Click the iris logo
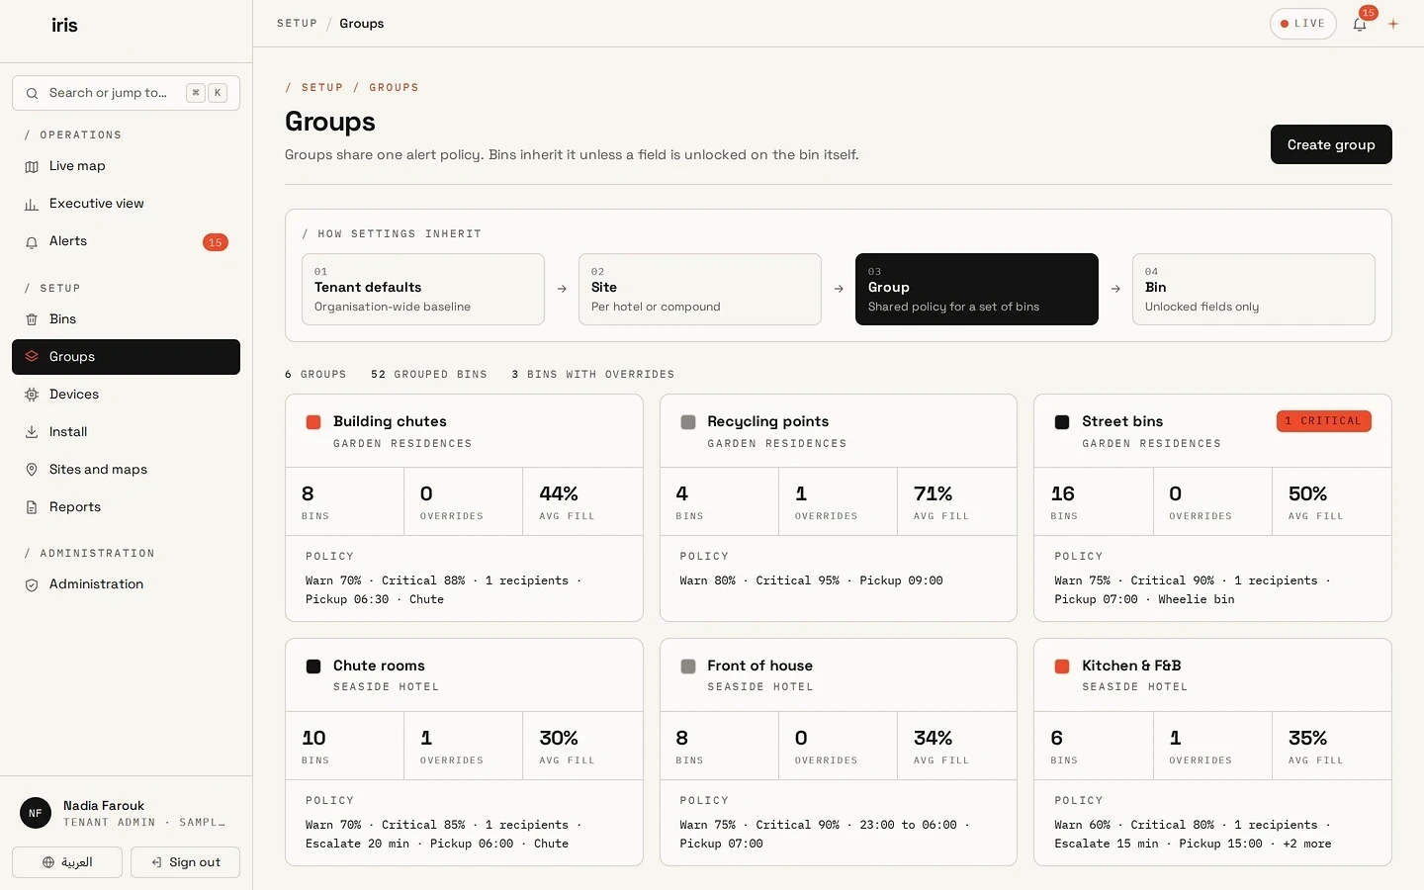Screen dimensions: 1424x890 64,26
